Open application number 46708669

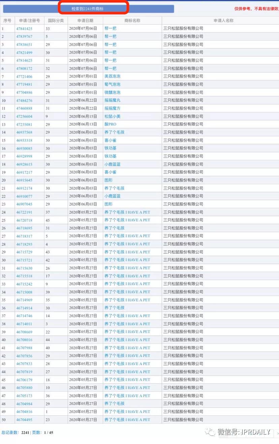[24, 332]
